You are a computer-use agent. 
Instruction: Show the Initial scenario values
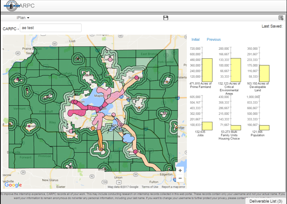[x=196, y=40]
